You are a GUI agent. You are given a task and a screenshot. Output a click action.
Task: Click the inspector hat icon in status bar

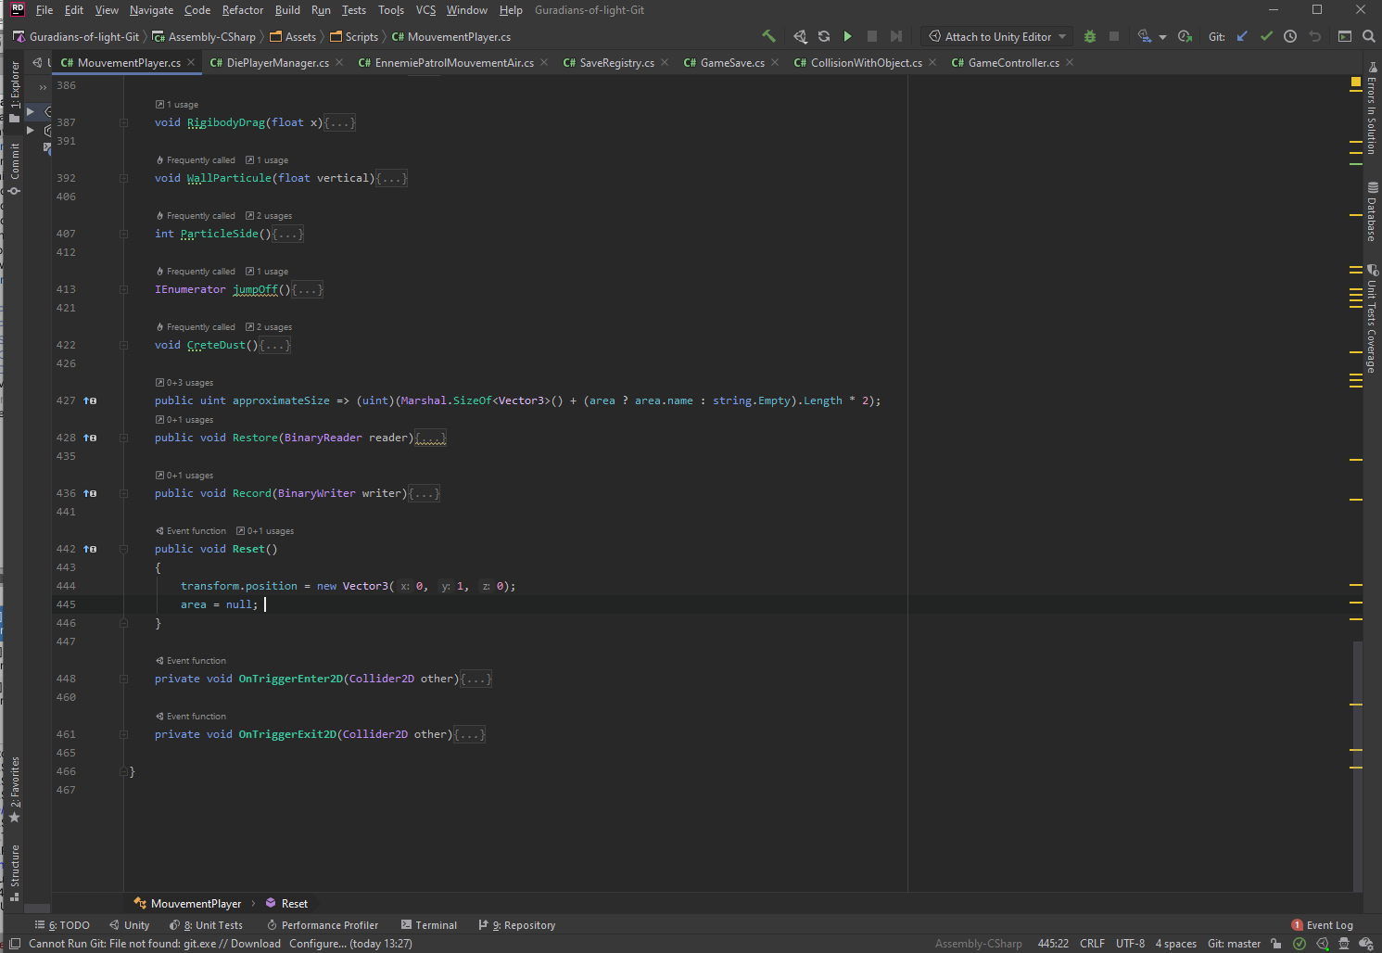point(1344,944)
